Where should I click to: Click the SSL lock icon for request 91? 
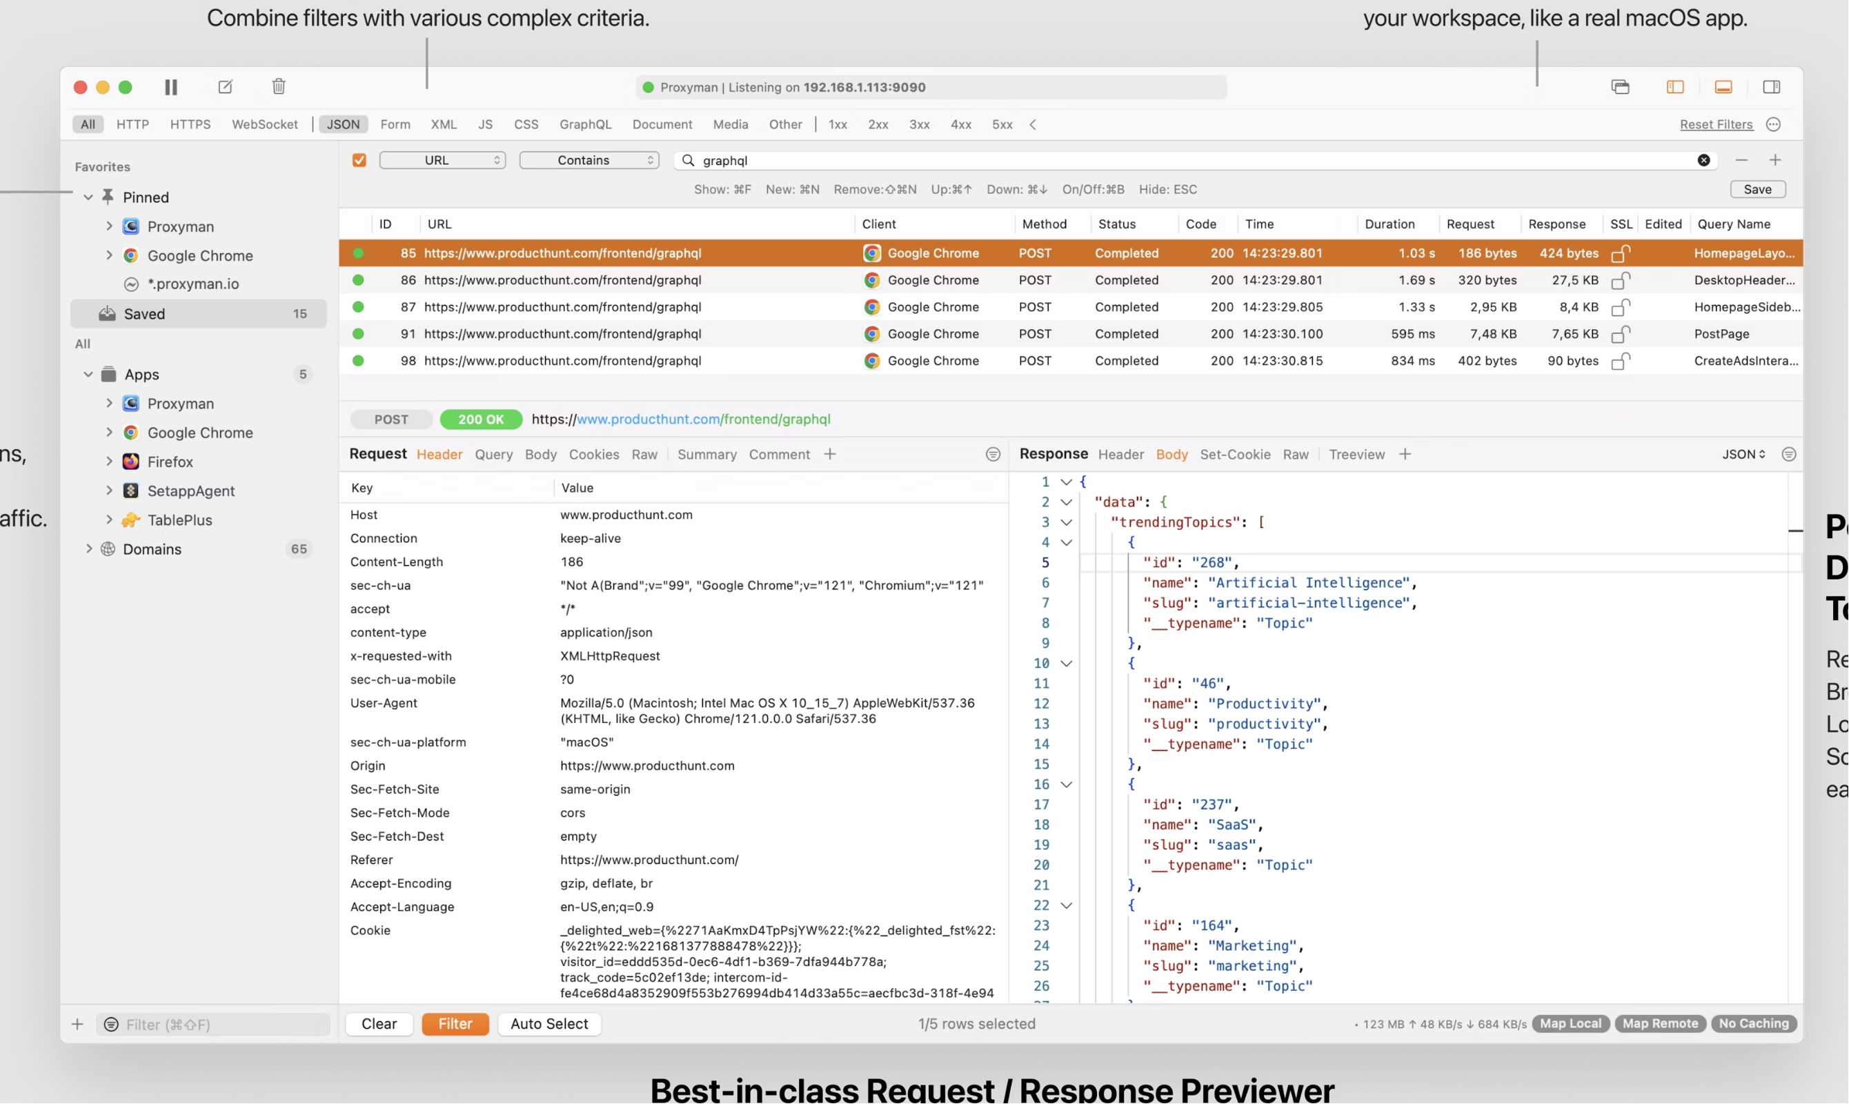coord(1621,334)
